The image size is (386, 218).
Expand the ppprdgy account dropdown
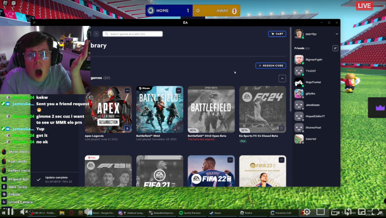point(337,34)
